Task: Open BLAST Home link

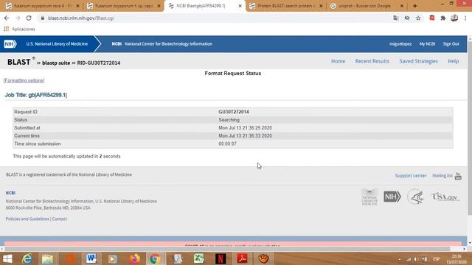Action: (x=338, y=61)
